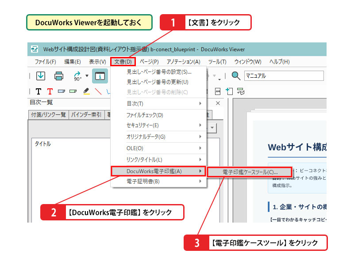
Task: Select the blue sticky note tool
Action: tap(62, 91)
